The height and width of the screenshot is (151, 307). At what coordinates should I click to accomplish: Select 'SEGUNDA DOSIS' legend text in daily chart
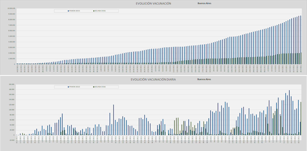point(100,87)
